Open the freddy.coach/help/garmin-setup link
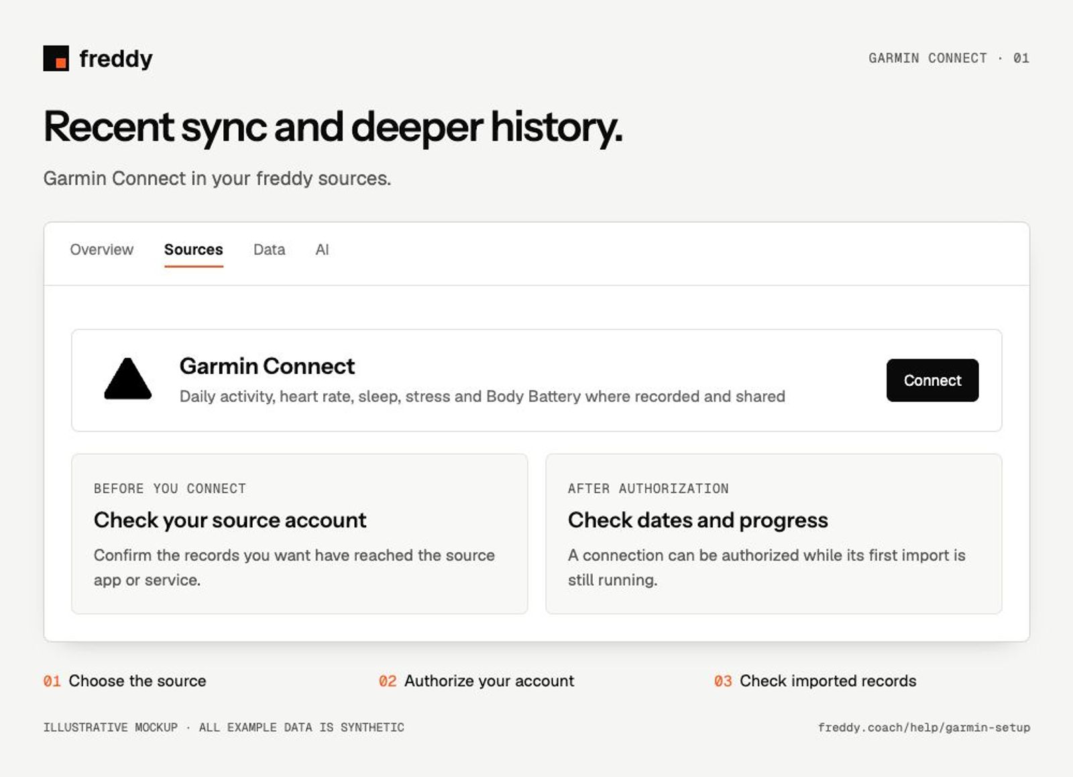1073x777 pixels. 924,727
